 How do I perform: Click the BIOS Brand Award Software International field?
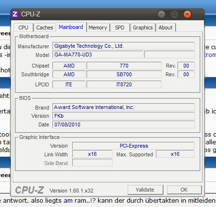(124, 107)
